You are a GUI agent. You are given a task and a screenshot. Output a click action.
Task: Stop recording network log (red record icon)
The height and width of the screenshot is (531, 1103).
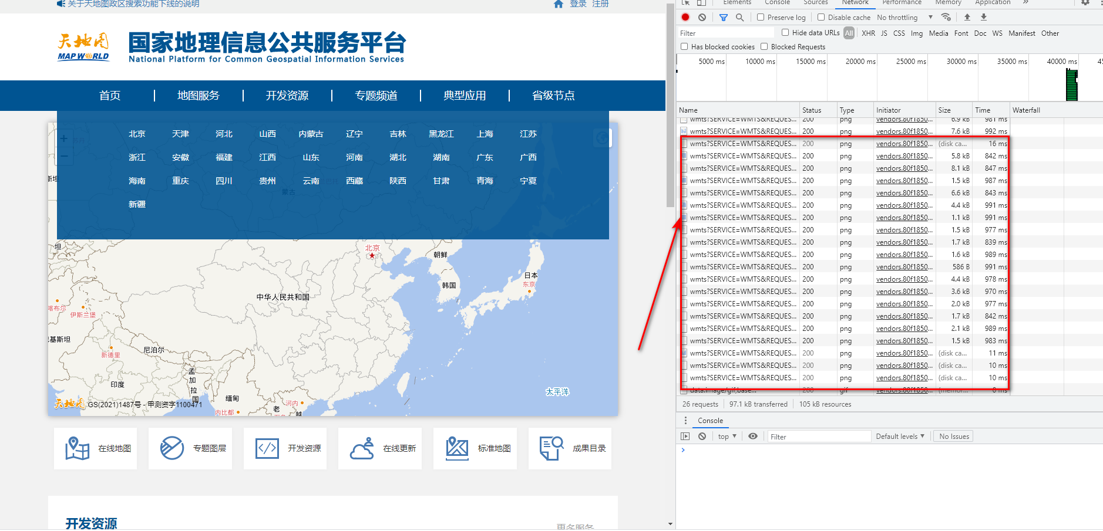(685, 17)
